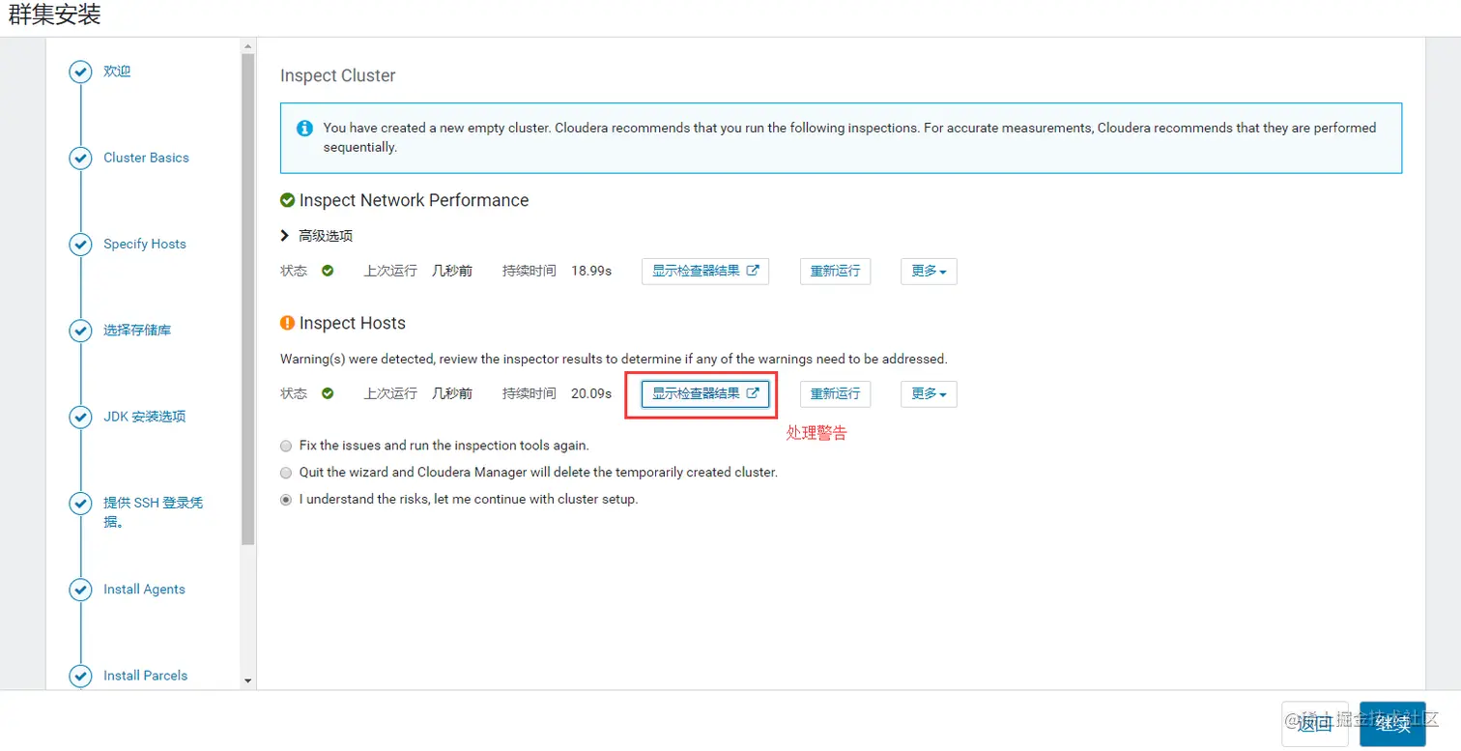Click the 继续 button
The width and height of the screenshot is (1461, 751).
[1392, 723]
